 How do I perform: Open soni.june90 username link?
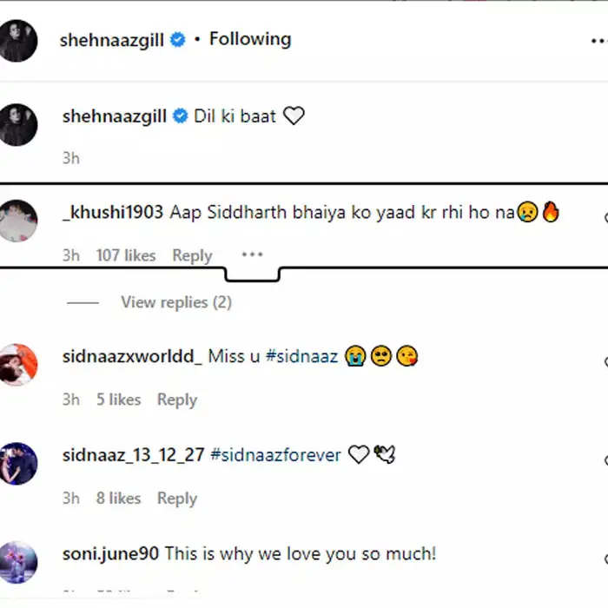click(x=110, y=554)
